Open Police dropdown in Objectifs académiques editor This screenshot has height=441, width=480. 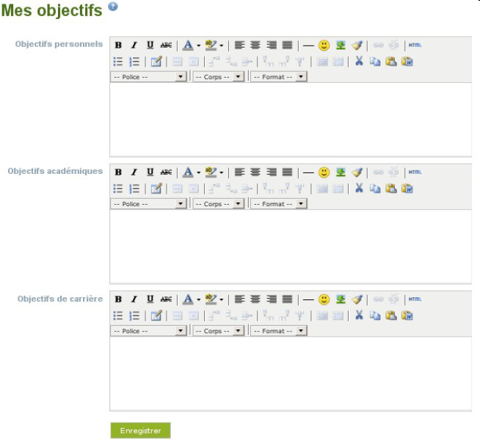point(148,204)
